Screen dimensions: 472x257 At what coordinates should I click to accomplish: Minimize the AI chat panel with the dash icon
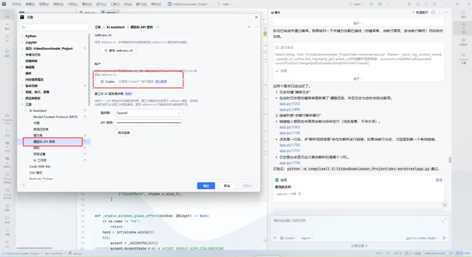446,12
